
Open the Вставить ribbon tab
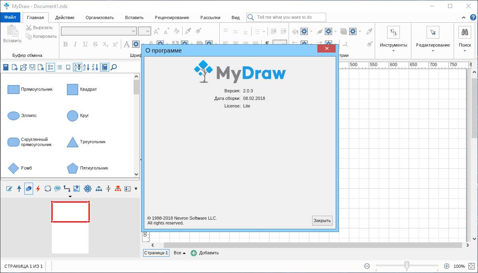[134, 18]
